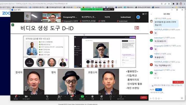This screenshot has height=105, width=186.
Task: Add reaction to the last 네 message
Action: [158, 78]
